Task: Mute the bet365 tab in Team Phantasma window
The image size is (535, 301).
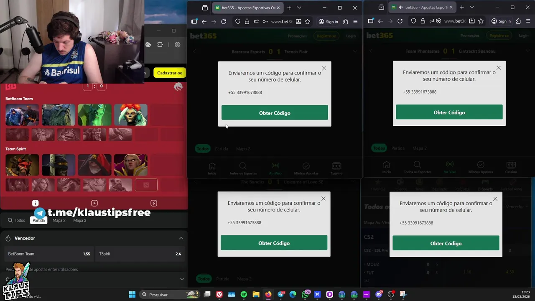Action: pyautogui.click(x=400, y=8)
